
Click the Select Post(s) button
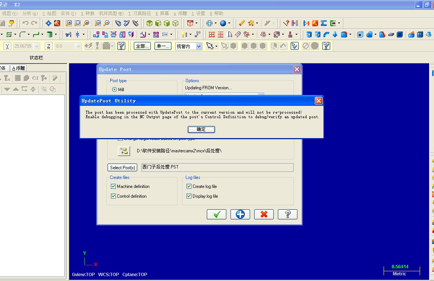coord(122,168)
